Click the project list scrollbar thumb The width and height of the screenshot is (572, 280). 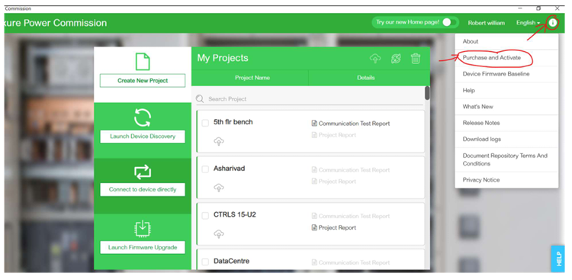tap(427, 93)
